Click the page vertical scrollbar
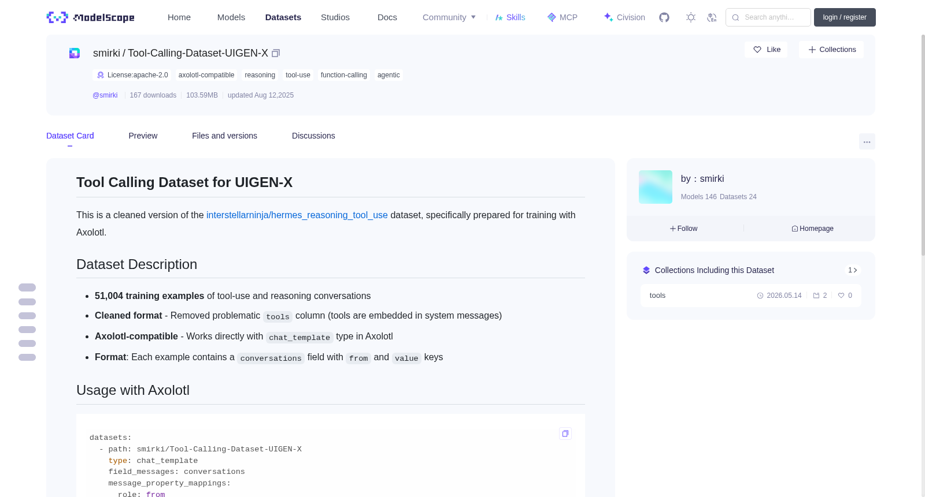 coord(923,144)
